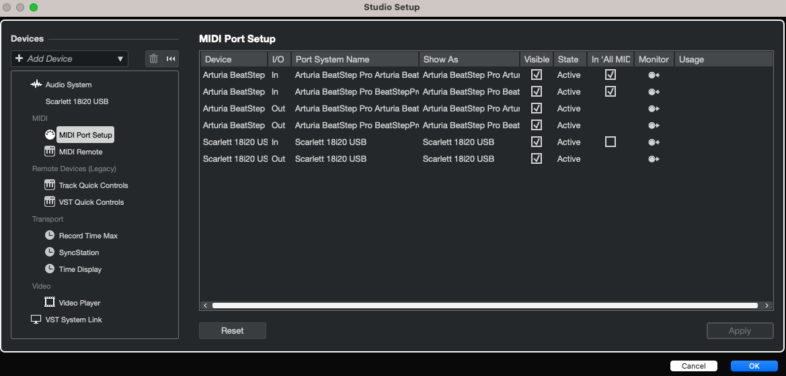Open MIDI Remote in device list

(80, 152)
